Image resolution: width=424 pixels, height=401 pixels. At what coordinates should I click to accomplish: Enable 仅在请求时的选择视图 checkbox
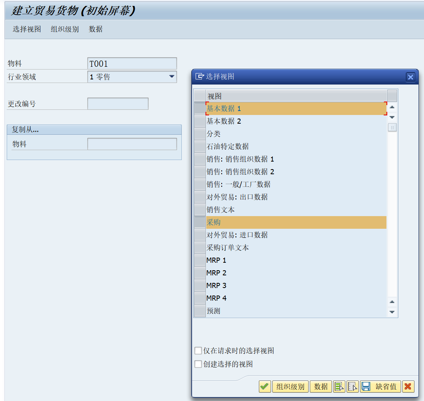pyautogui.click(x=198, y=351)
